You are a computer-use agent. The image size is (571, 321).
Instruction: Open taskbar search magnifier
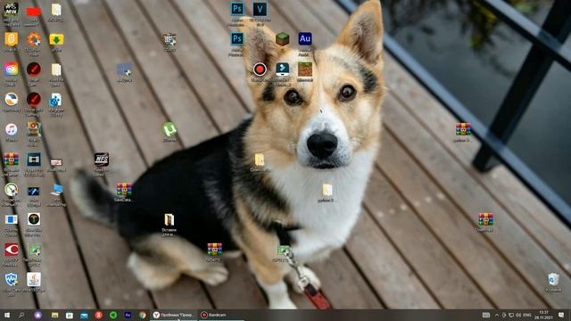21,315
